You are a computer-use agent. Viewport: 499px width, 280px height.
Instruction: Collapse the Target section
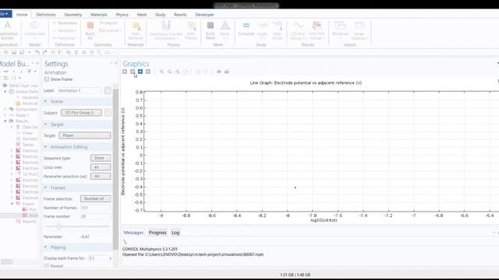pos(46,124)
